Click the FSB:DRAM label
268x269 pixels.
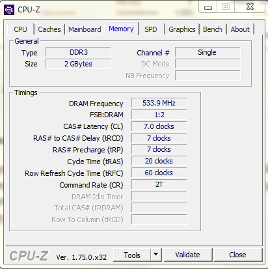(107, 115)
